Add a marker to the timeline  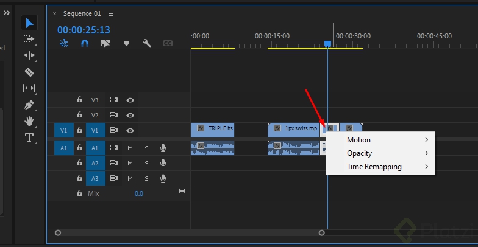[126, 44]
